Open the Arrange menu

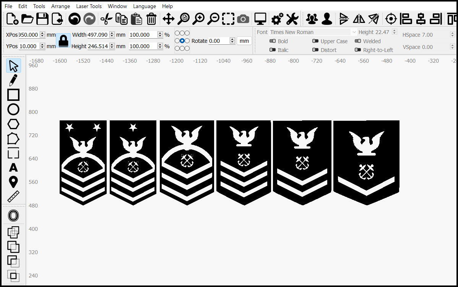60,6
